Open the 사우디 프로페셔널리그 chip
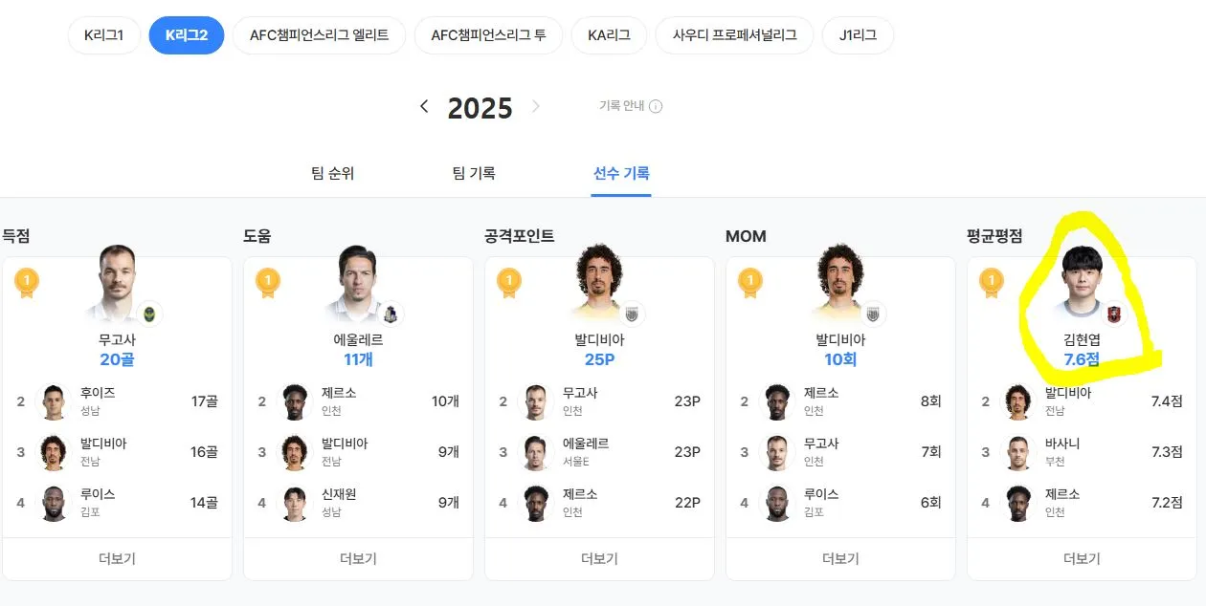This screenshot has height=606, width=1206. coord(734,35)
